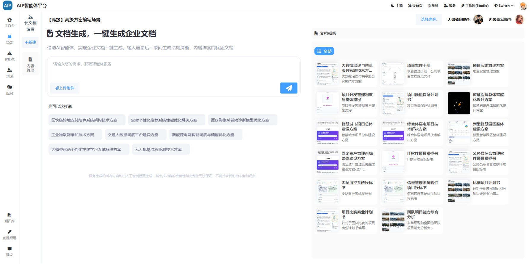The height and width of the screenshot is (264, 530).
Task: Select the 全部 template filter tab
Action: (324, 51)
